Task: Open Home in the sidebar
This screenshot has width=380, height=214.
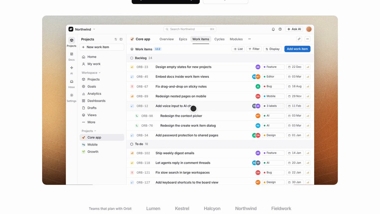Action: 102,57
